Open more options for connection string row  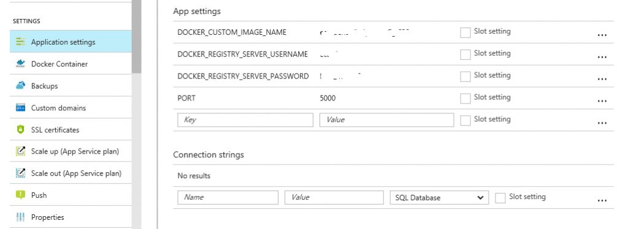tap(602, 201)
